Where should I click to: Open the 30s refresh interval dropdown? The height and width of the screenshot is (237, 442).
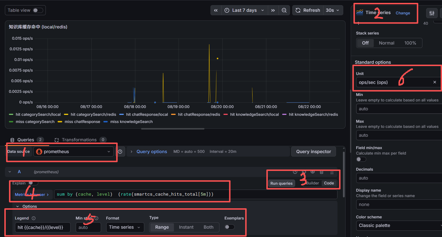coord(333,10)
